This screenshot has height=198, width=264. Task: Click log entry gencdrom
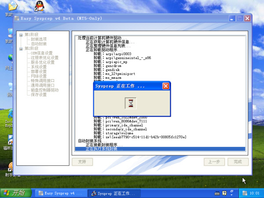[107, 66]
